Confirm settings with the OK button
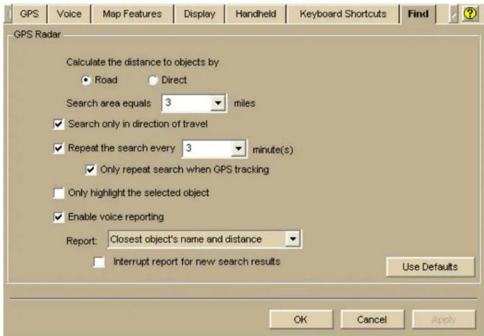Screen dimensions: 484x336 pyautogui.click(x=301, y=319)
